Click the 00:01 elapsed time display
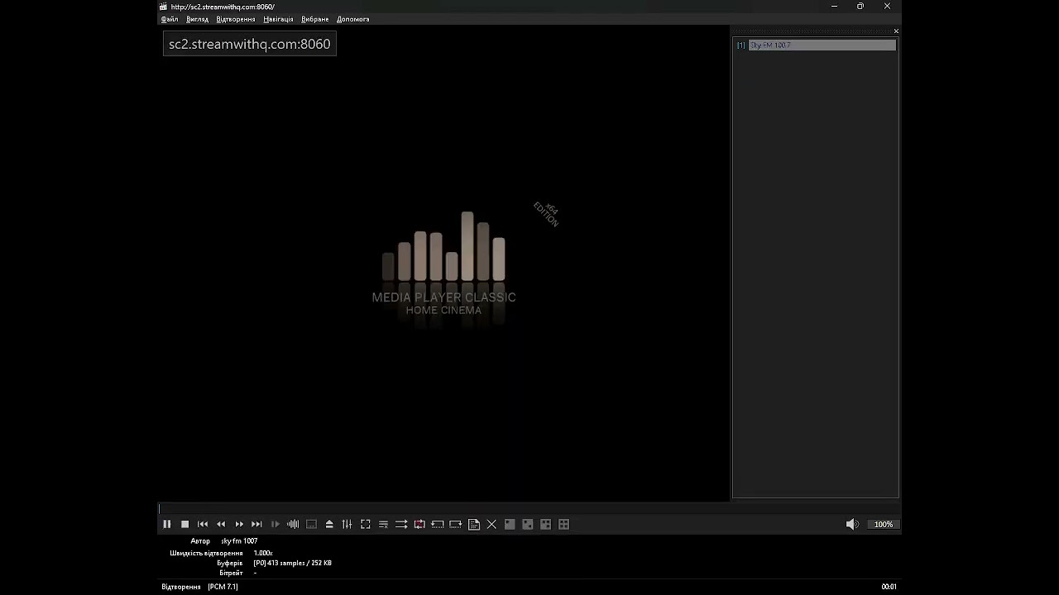 889,587
